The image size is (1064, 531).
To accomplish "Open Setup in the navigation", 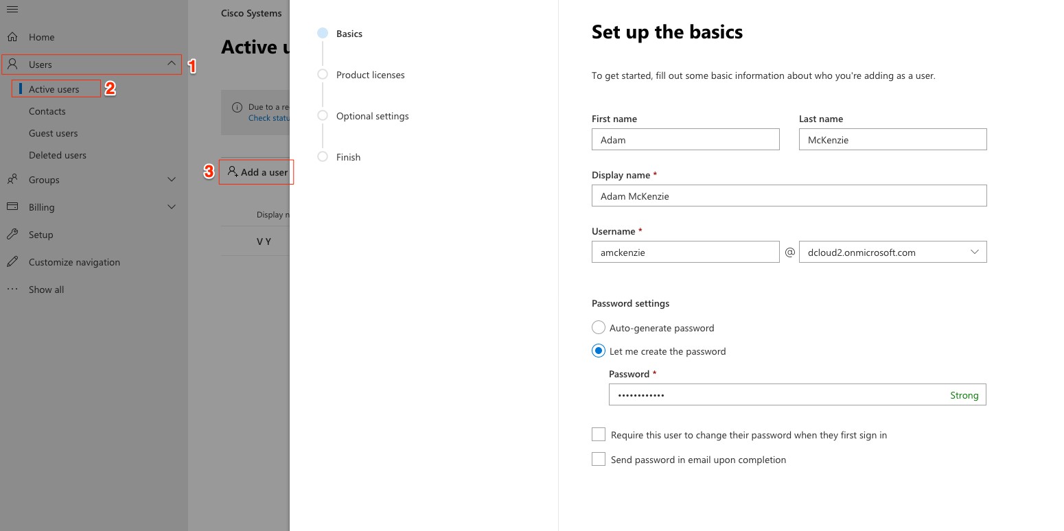I will click(x=41, y=235).
